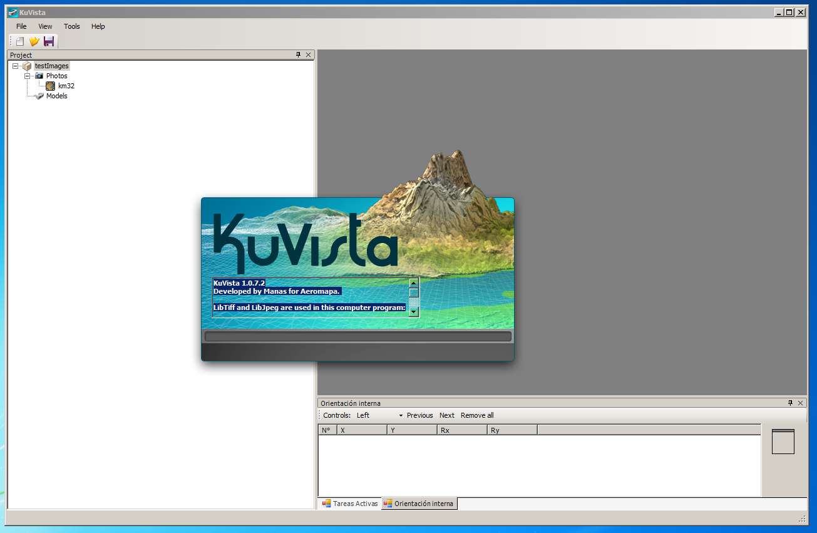Click the 'Project' panel title text
Screen dimensions: 817x533
21,55
